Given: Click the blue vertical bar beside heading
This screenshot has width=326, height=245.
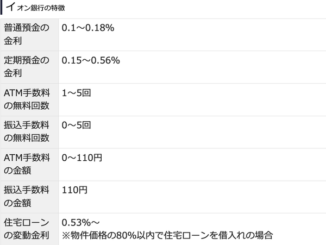Looking at the screenshot, I should [x=2, y=8].
